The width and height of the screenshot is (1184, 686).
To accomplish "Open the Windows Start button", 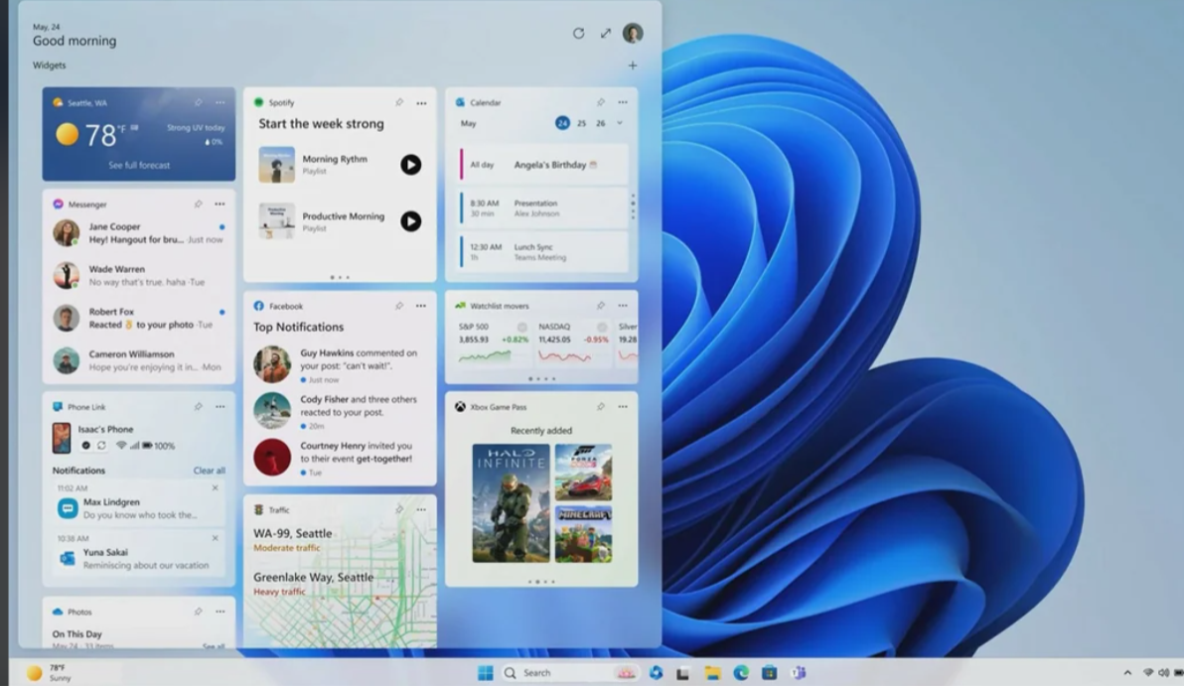I will click(486, 672).
